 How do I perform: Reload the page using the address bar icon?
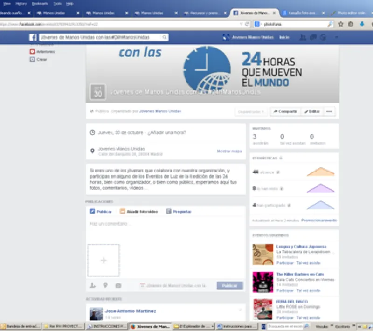(247, 24)
